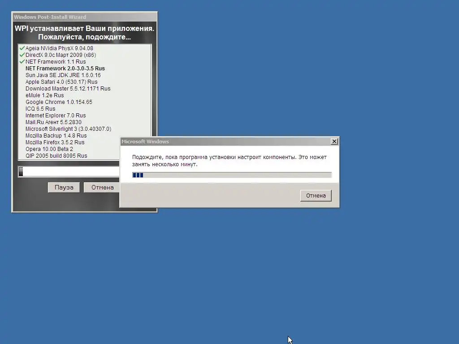Viewport: 459px width, 344px height.
Task: Close the Microsoft Windows dialog
Action: click(x=334, y=142)
